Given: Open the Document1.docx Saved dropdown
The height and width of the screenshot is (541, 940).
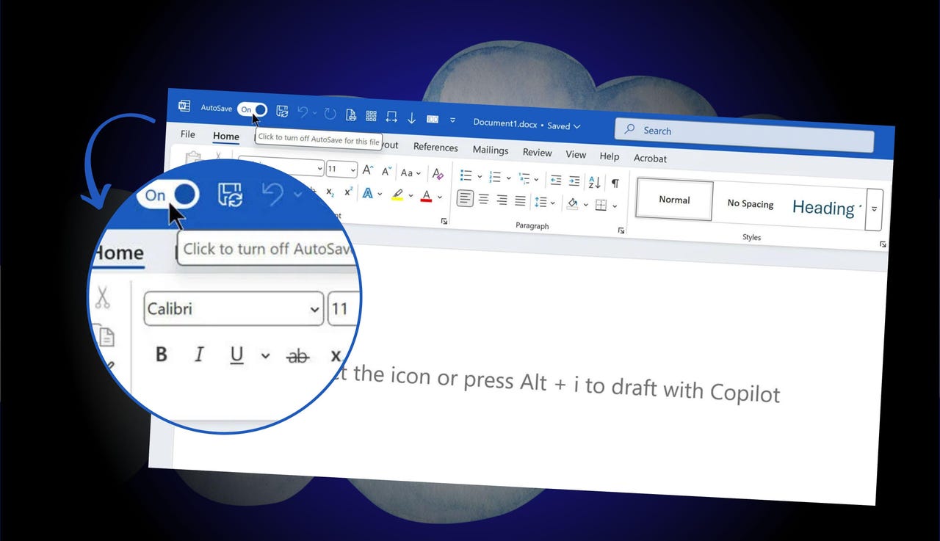Looking at the screenshot, I should point(527,124).
